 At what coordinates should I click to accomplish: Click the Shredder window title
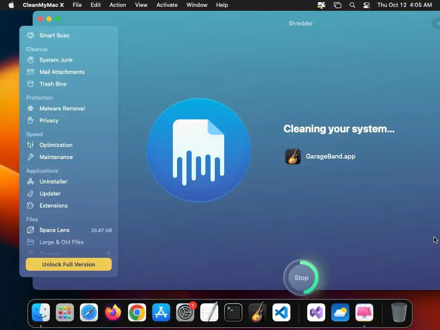(x=300, y=24)
